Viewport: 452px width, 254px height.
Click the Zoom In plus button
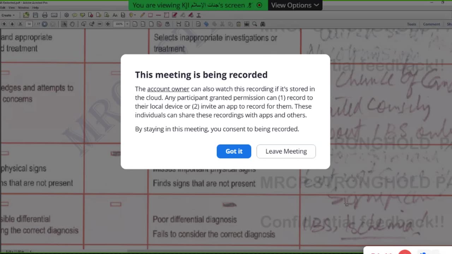coord(108,24)
